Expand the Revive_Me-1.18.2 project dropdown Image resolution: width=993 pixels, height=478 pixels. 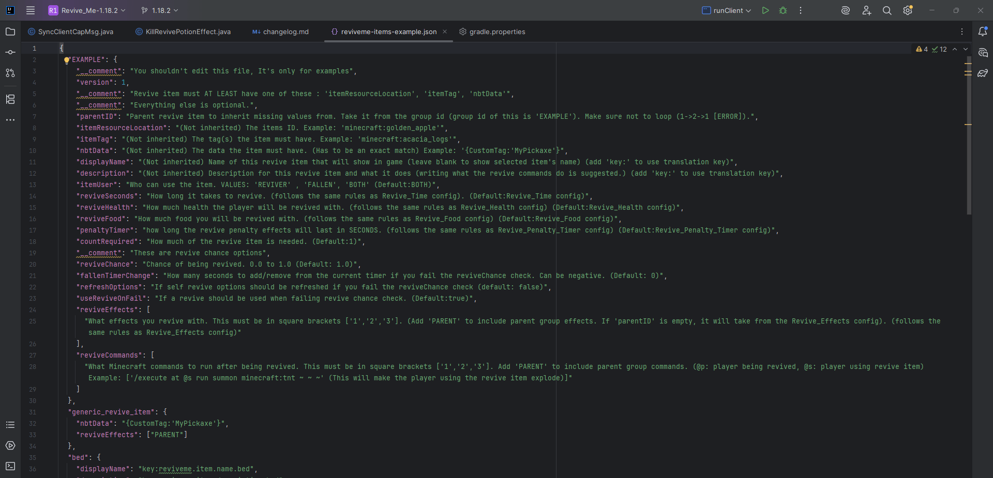[x=87, y=10]
